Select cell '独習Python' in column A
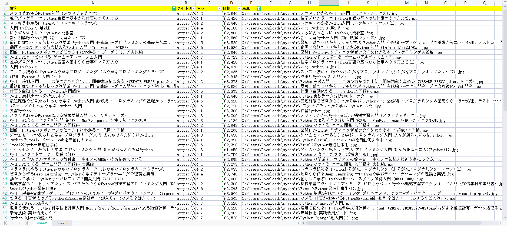 [x=93, y=111]
